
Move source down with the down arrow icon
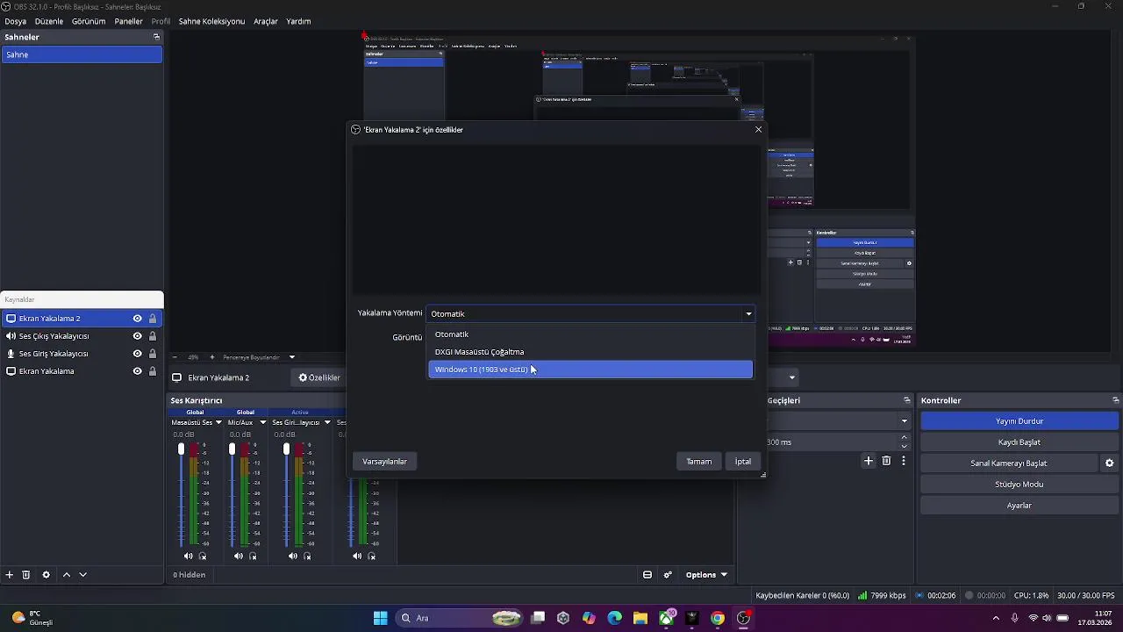pos(83,575)
